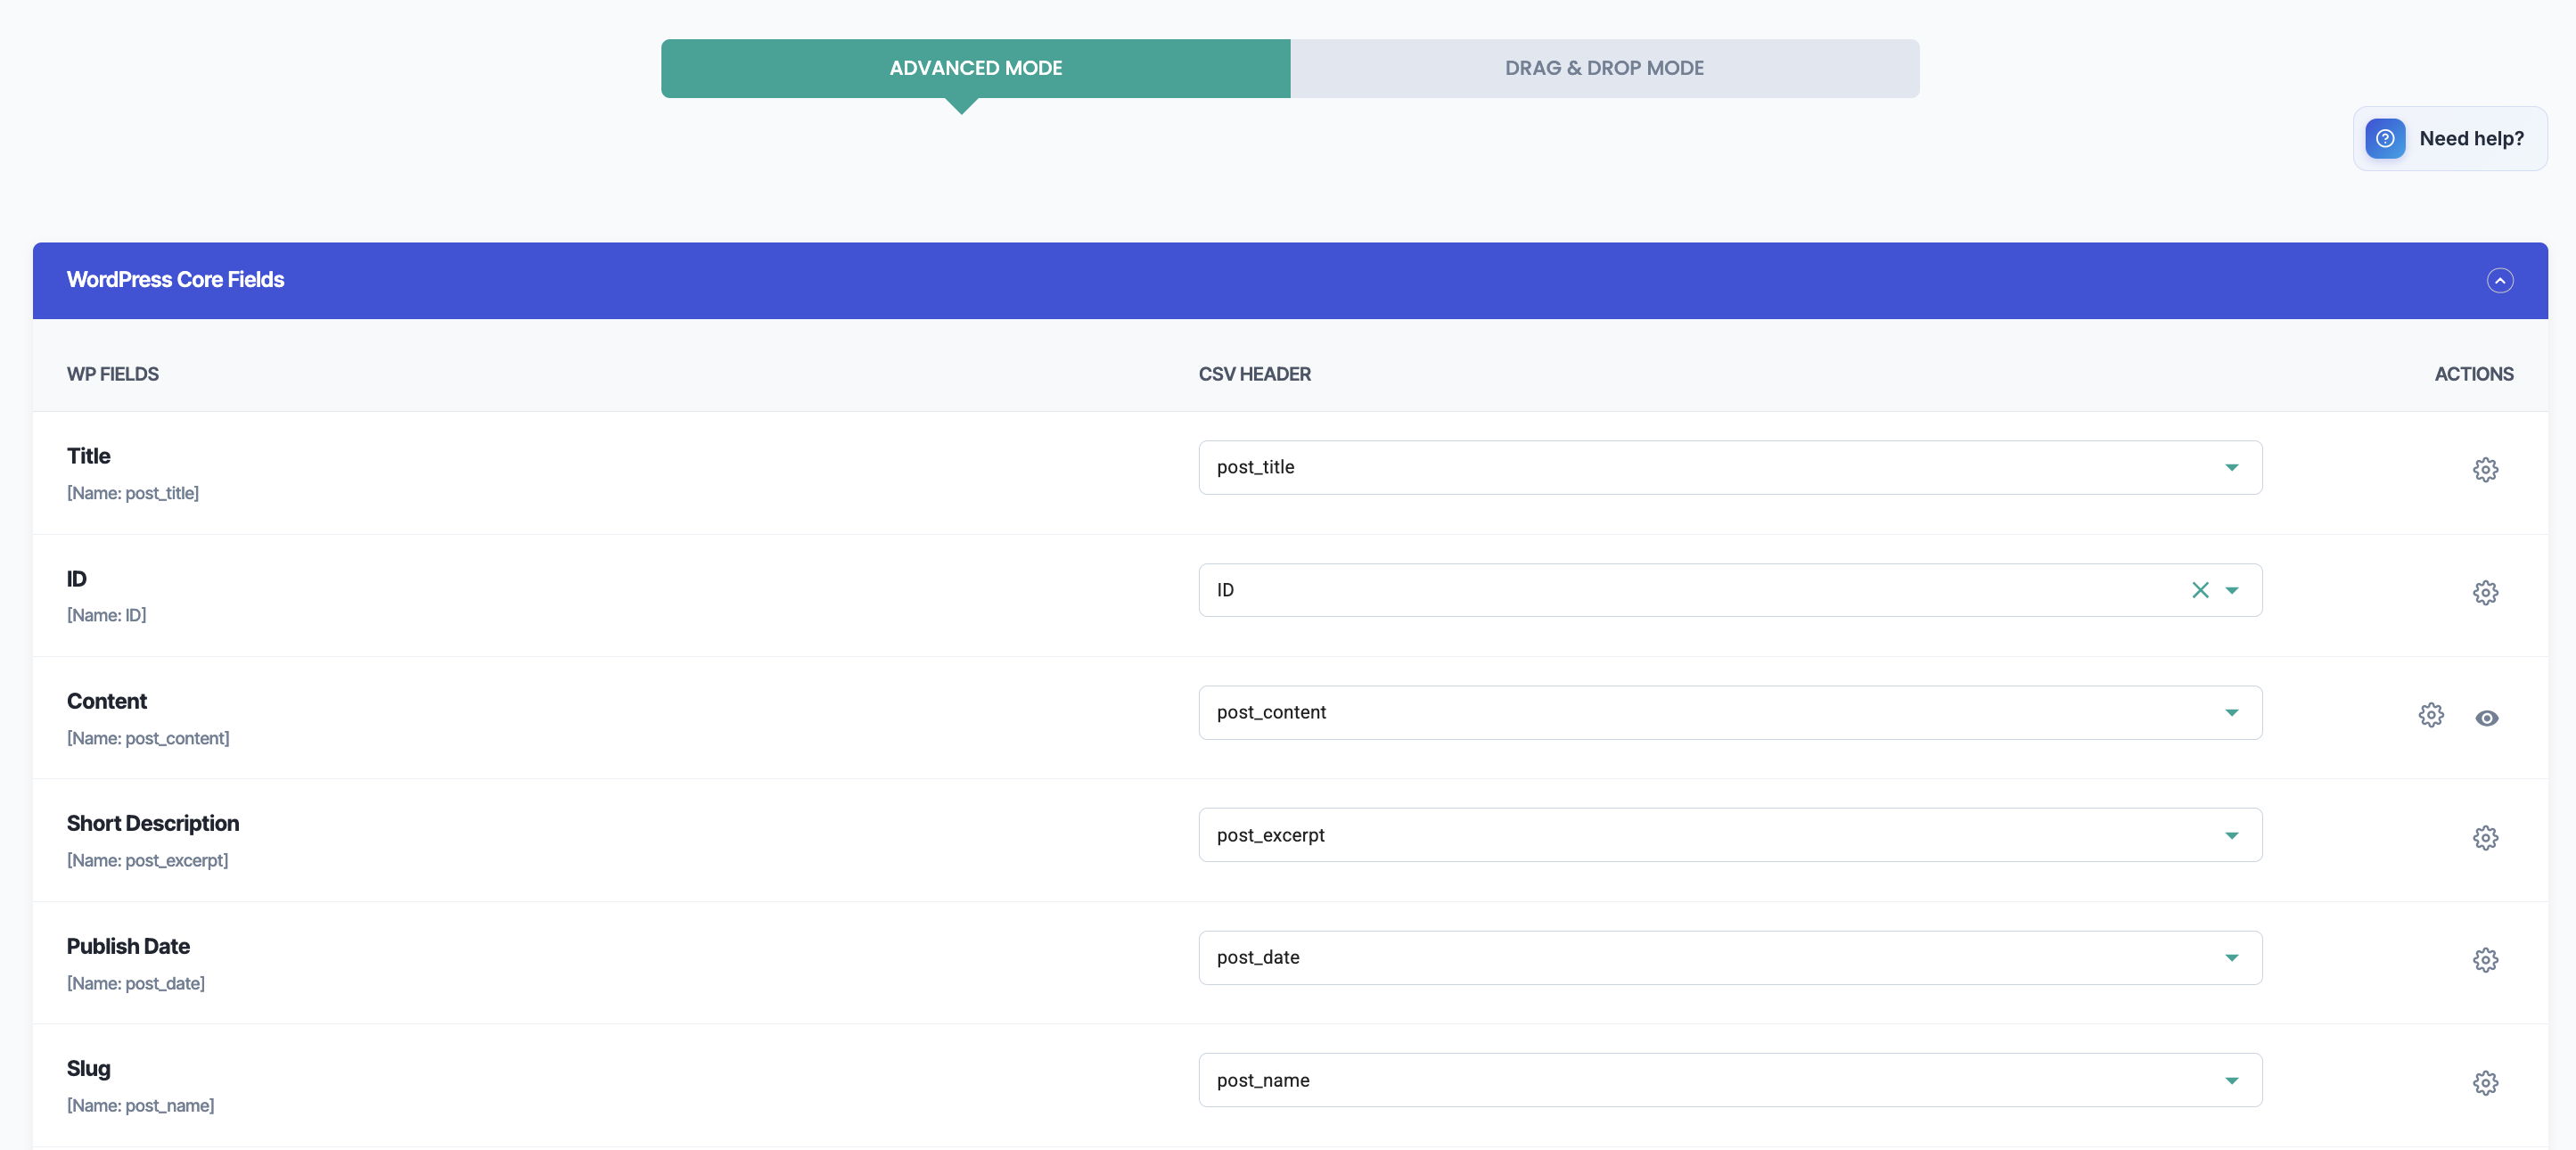This screenshot has height=1150, width=2576.
Task: Click the Short Description field label
Action: pos(153,823)
